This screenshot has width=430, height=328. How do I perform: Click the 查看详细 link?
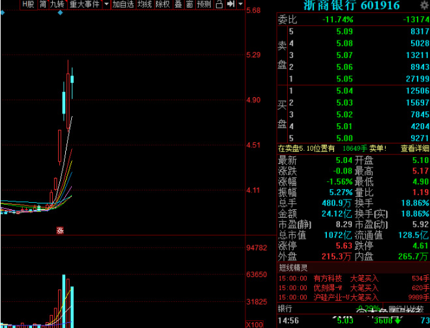(x=414, y=148)
